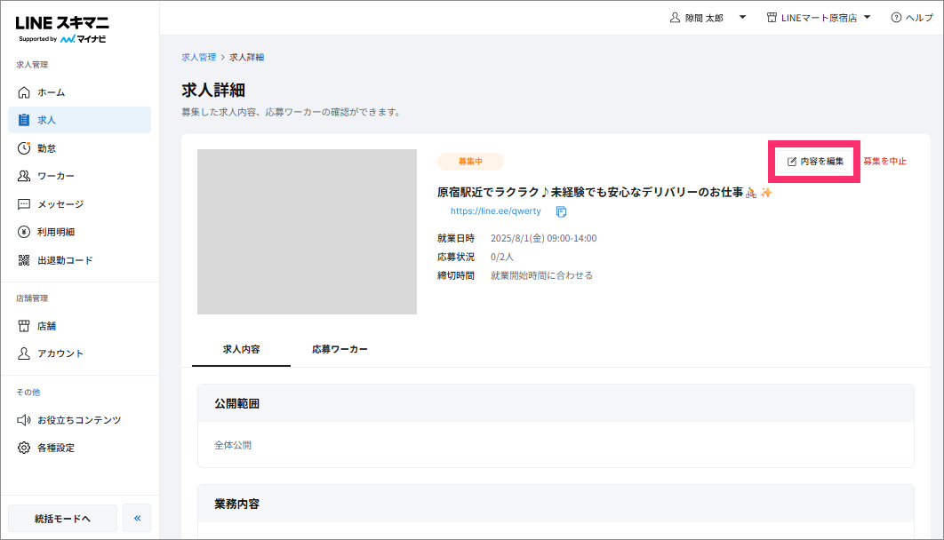Click the 統括モードへ button
This screenshot has height=540, width=944.
tap(62, 519)
